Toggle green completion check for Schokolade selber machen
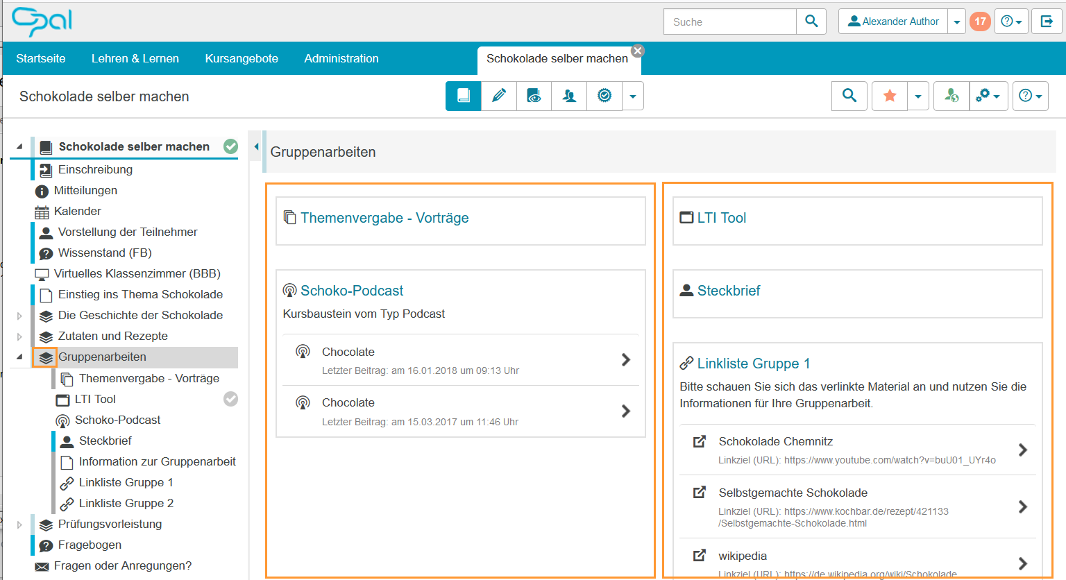Viewport: 1066px width, 580px height. [x=230, y=146]
